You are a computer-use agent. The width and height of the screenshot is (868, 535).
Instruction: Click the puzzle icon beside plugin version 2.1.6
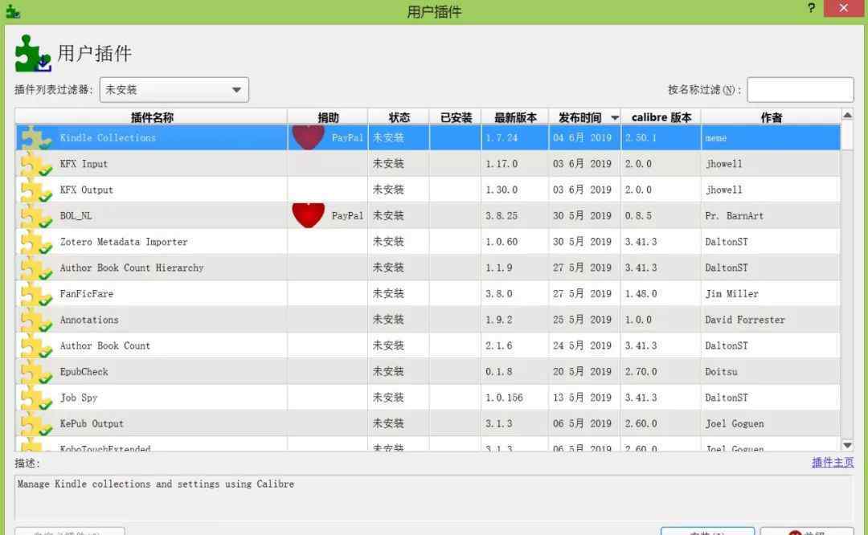point(36,345)
